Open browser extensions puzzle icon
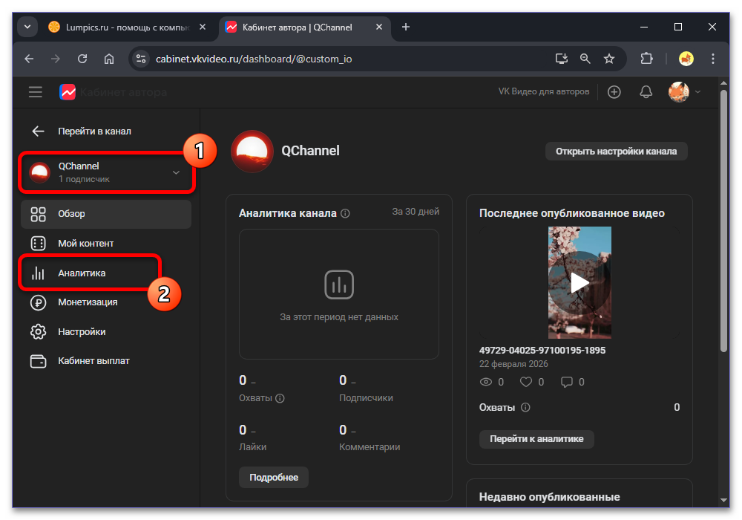 click(646, 59)
